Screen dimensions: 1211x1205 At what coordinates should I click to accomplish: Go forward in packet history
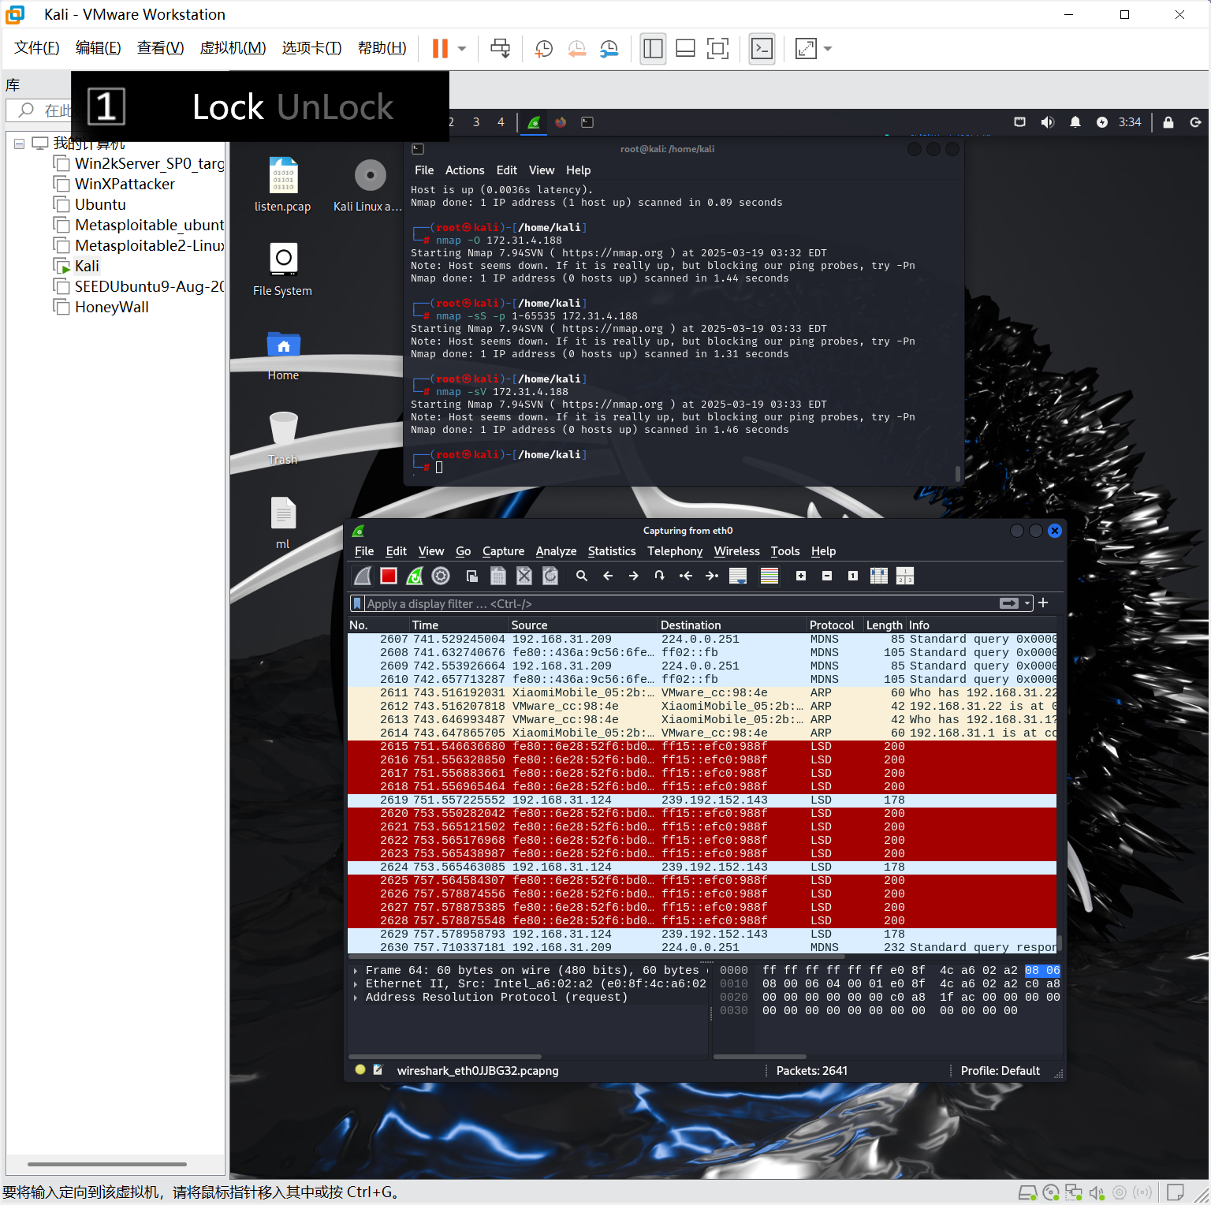634,576
